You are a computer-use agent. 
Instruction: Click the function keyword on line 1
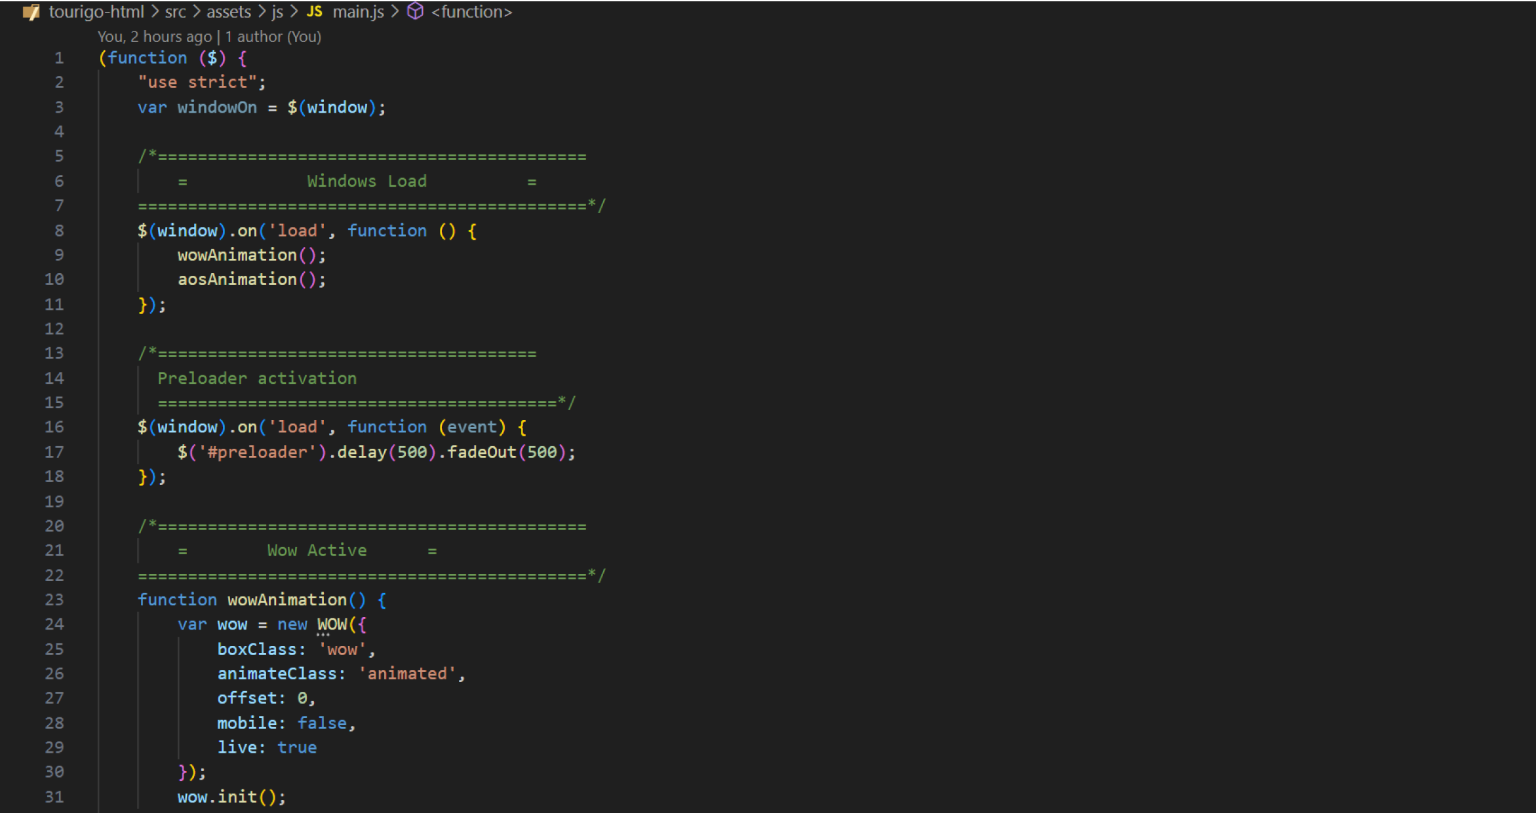coord(148,58)
